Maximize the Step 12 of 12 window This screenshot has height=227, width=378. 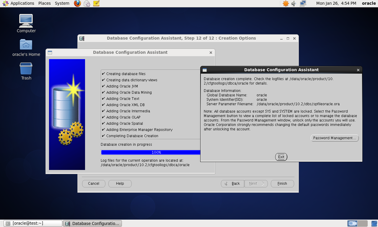[288, 38]
